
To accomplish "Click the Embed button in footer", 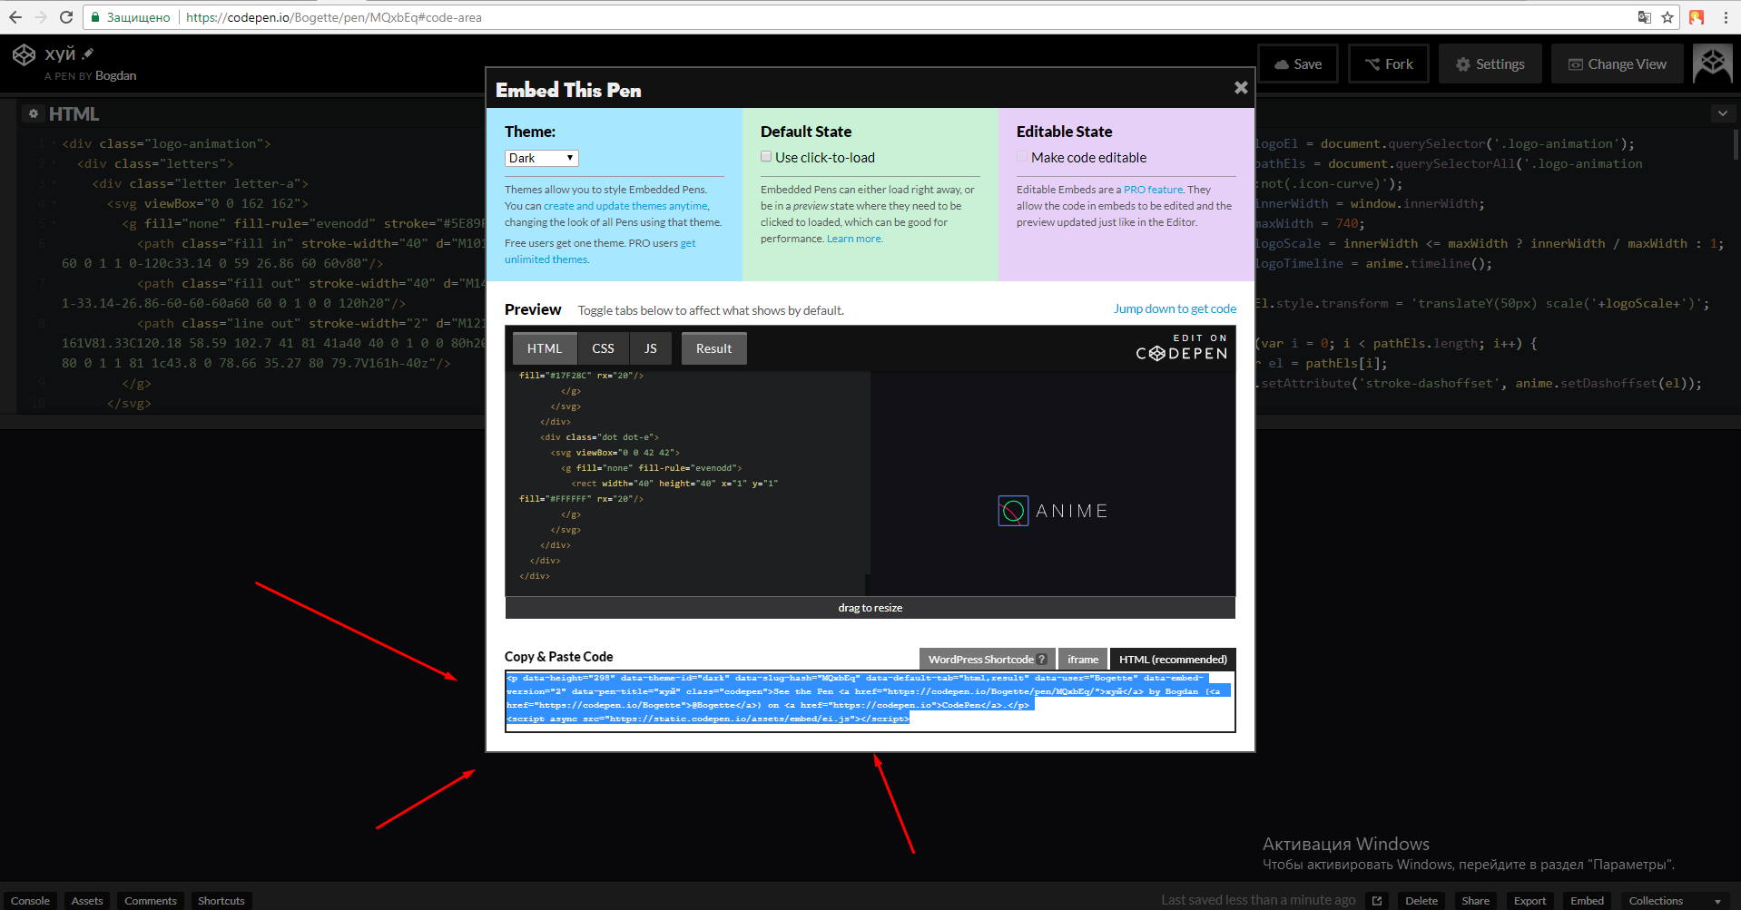I will point(1587,901).
